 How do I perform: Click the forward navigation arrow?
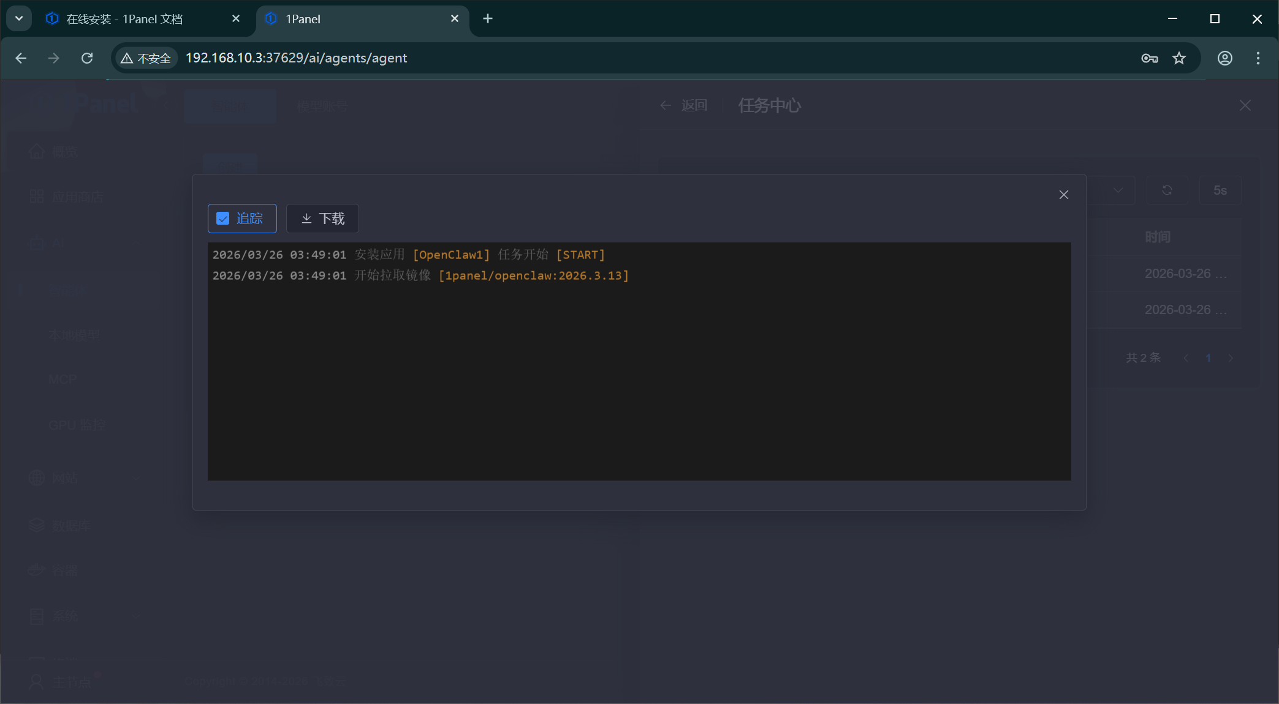click(54, 58)
